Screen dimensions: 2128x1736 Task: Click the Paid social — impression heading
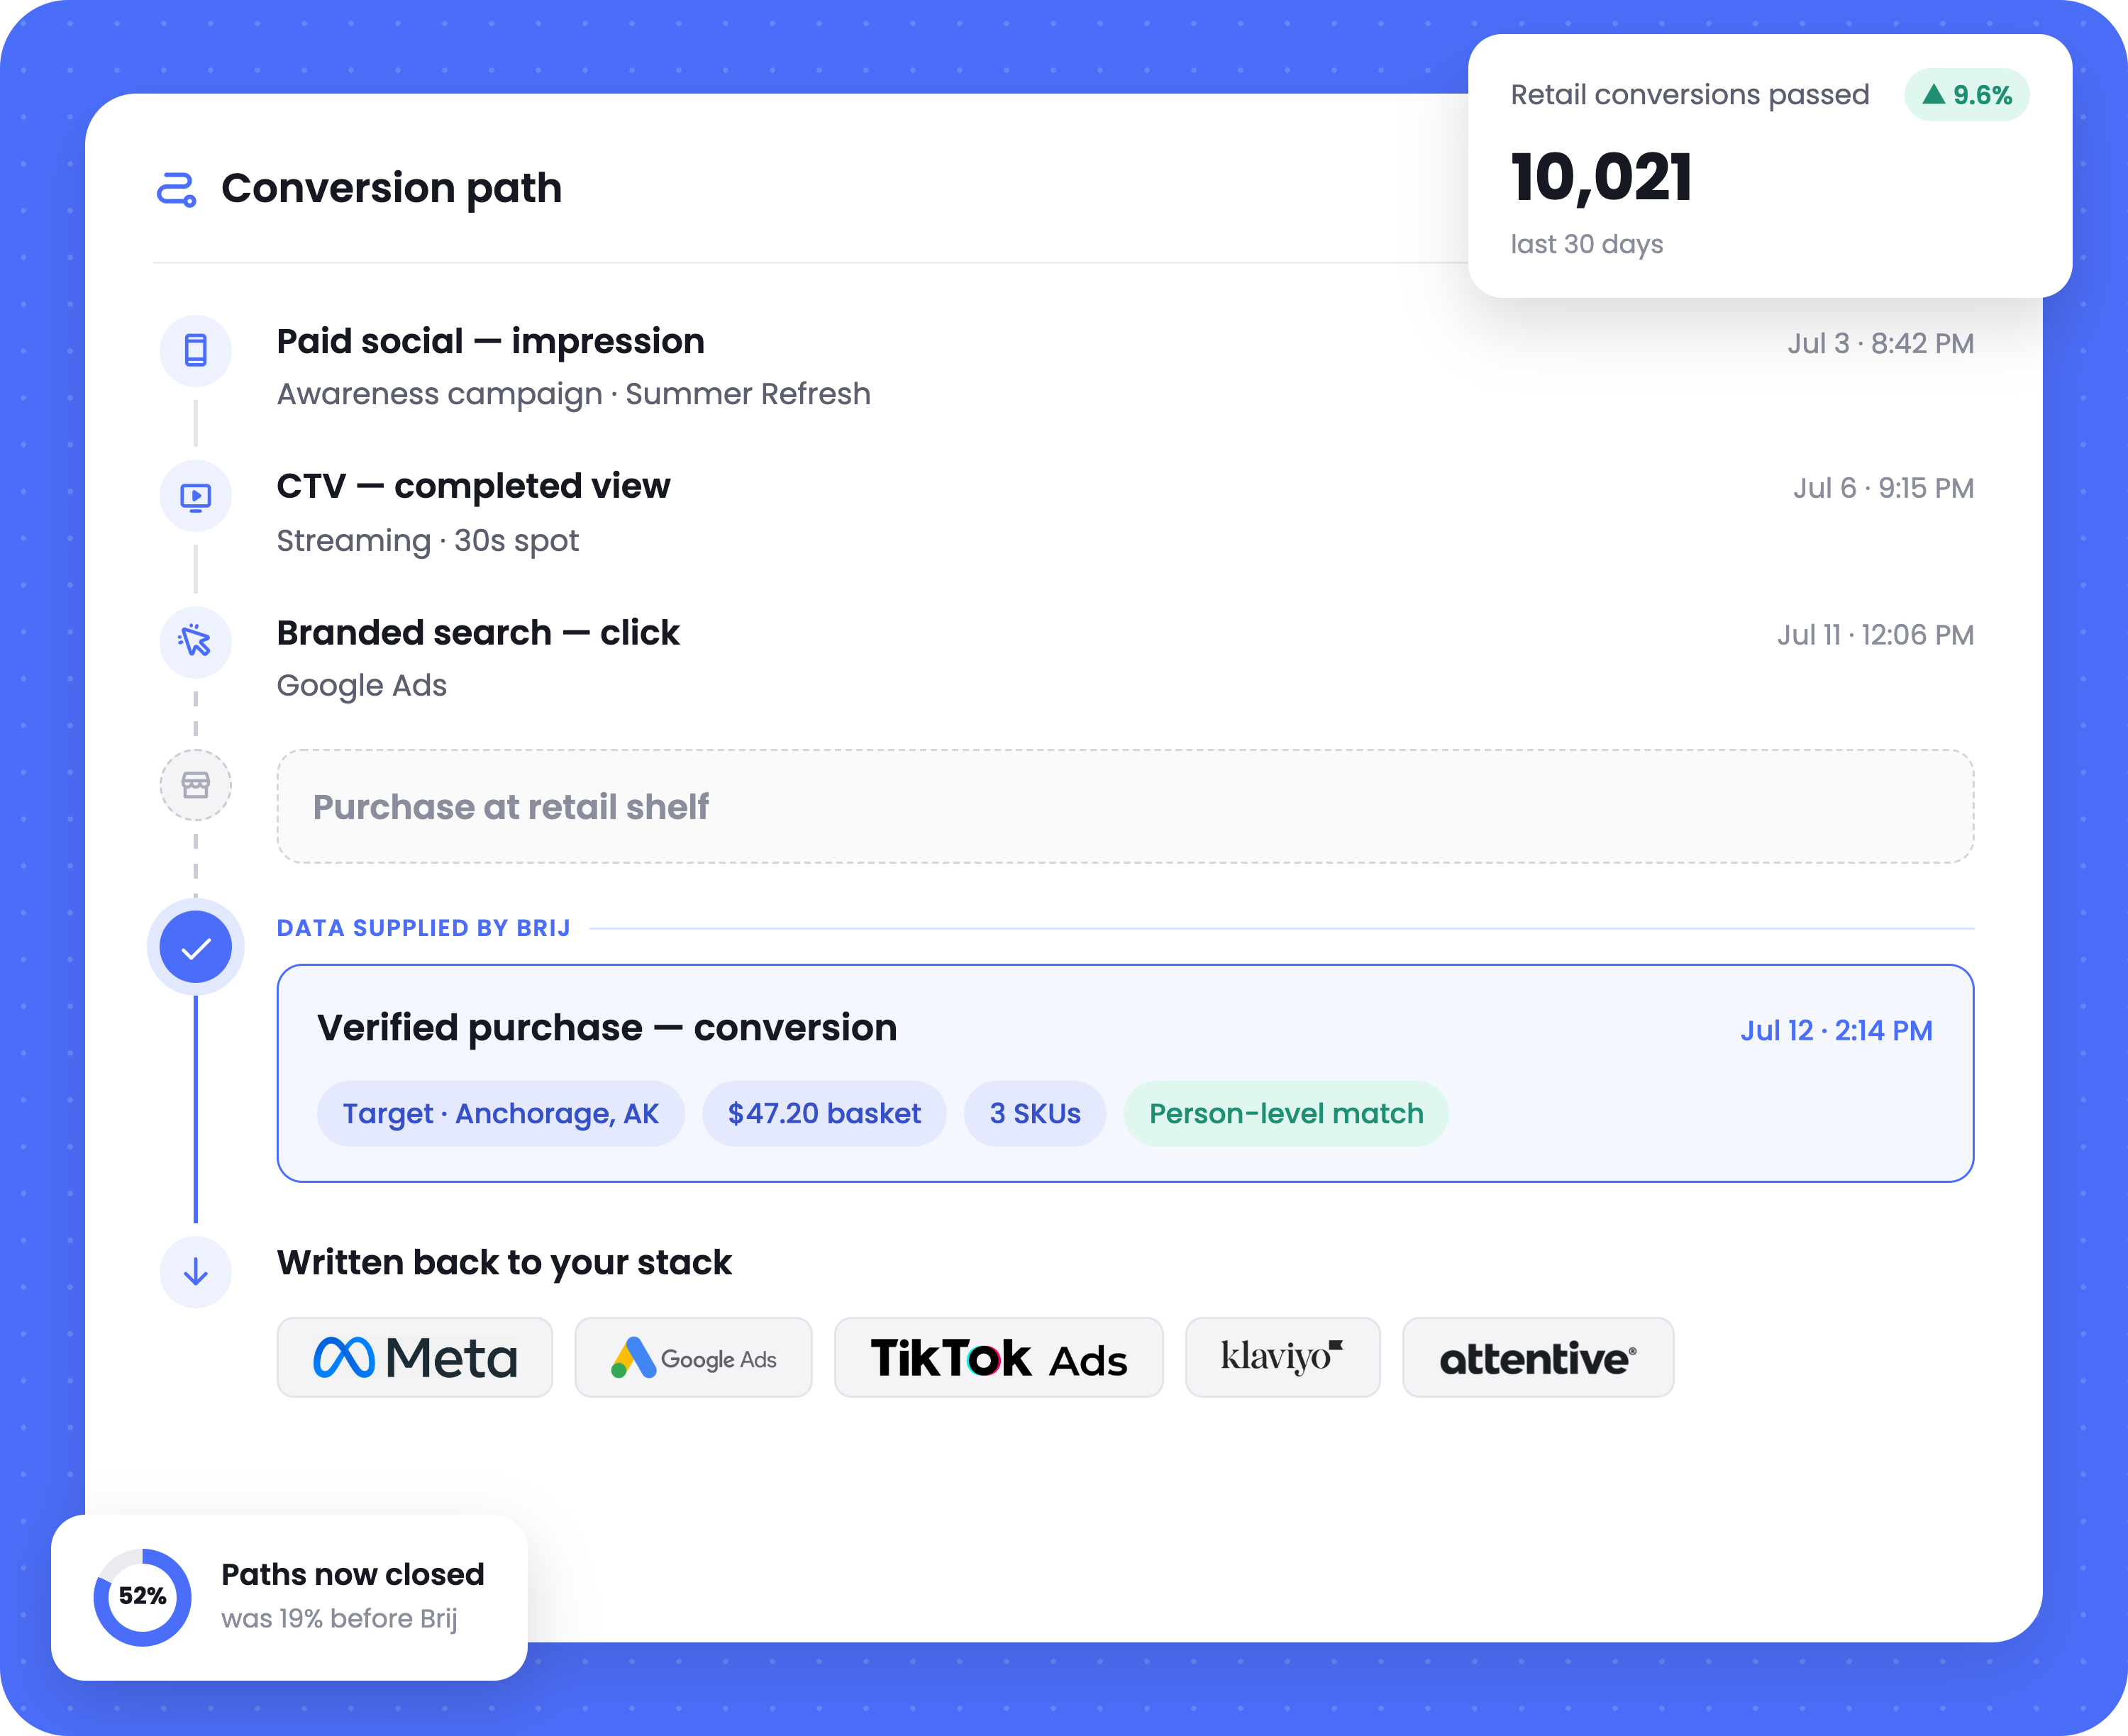491,342
